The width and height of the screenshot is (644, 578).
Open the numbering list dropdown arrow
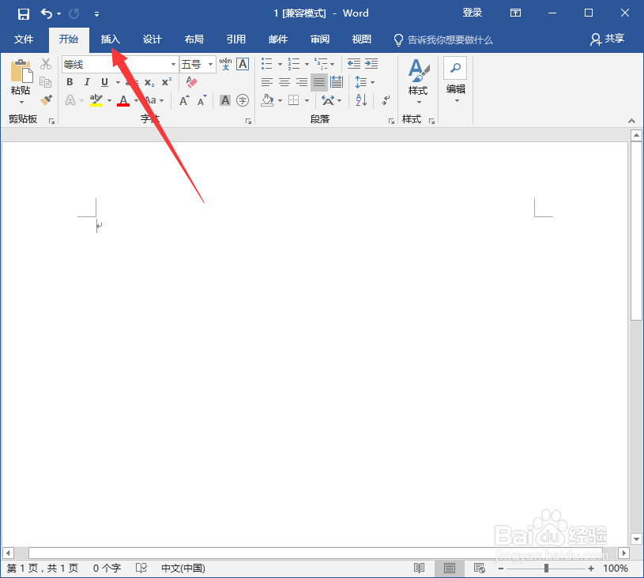point(307,64)
